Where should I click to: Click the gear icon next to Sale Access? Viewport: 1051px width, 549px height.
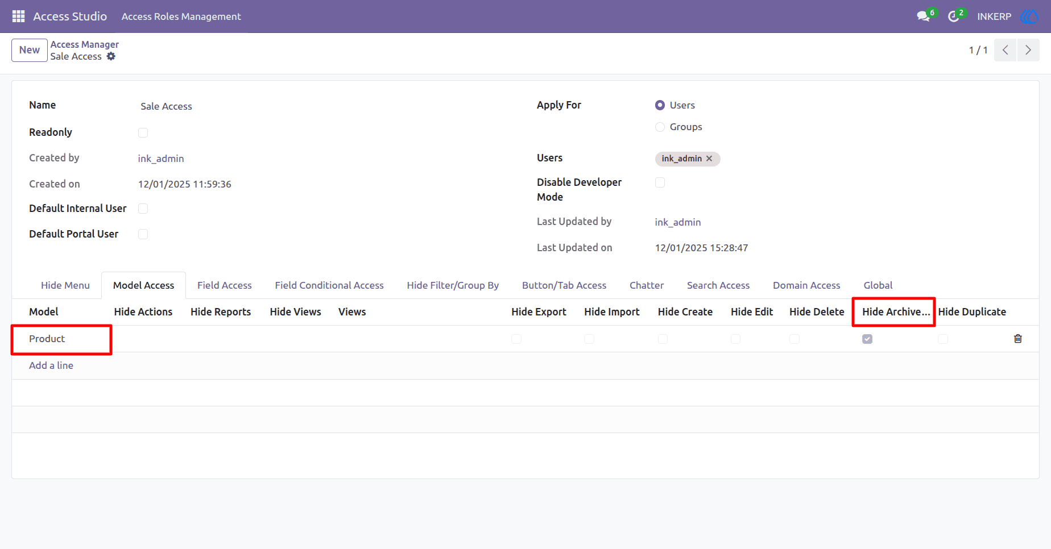click(111, 56)
